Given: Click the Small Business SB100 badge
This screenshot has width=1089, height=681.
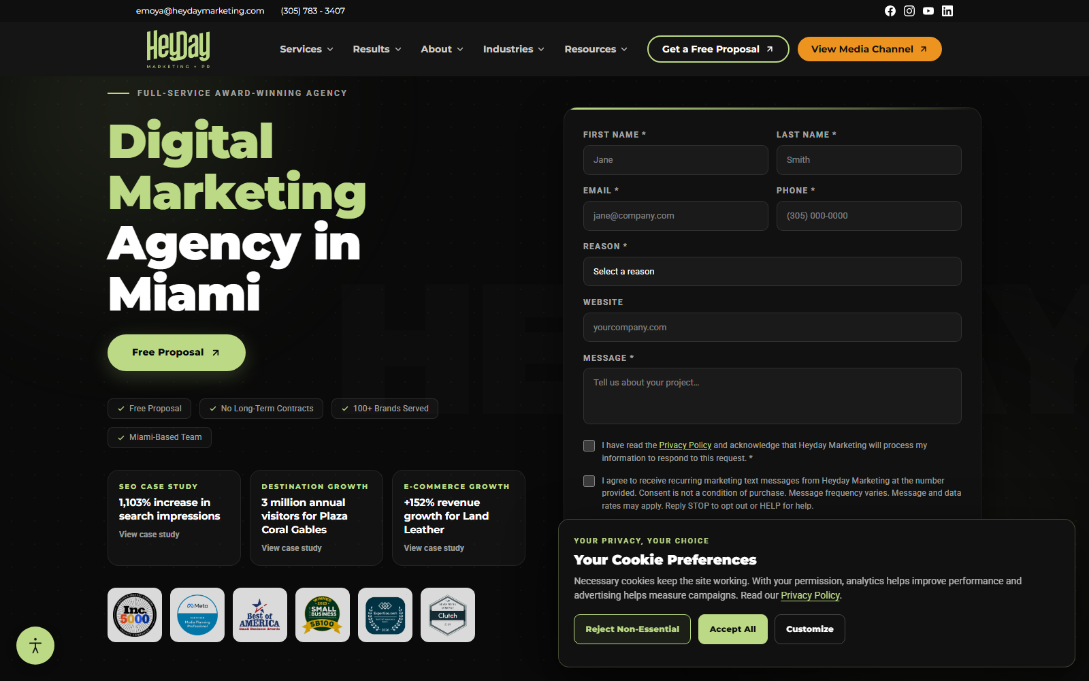Looking at the screenshot, I should click(323, 615).
